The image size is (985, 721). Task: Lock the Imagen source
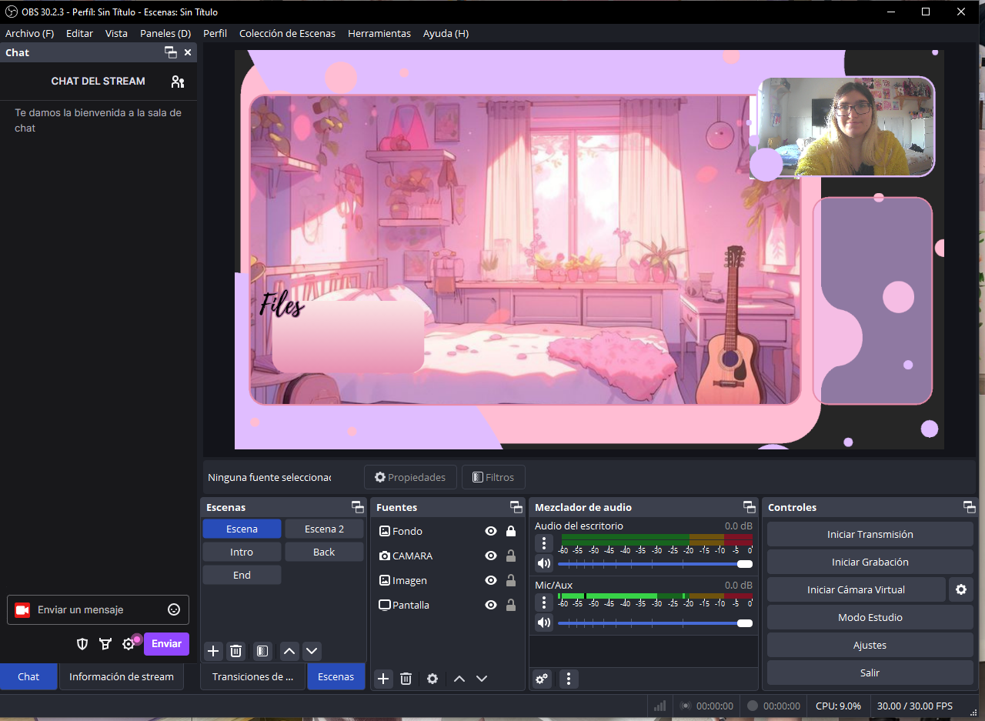click(x=511, y=580)
